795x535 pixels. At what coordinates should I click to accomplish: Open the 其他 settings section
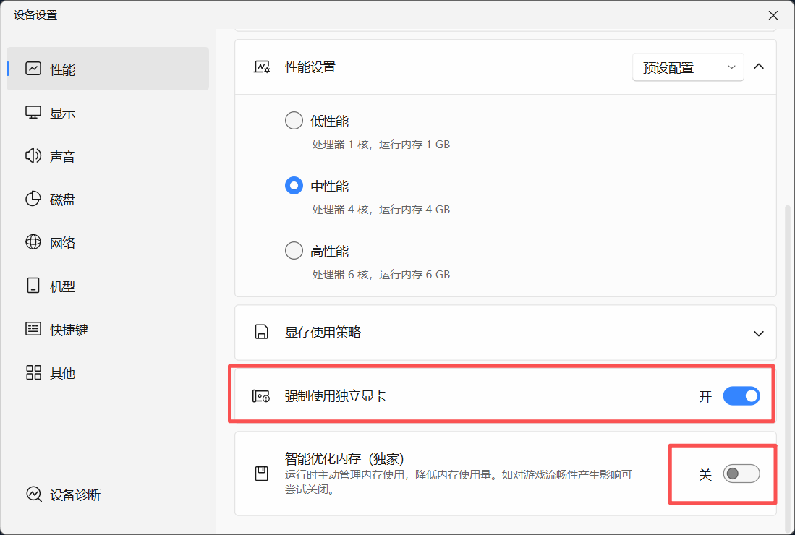pos(33,372)
